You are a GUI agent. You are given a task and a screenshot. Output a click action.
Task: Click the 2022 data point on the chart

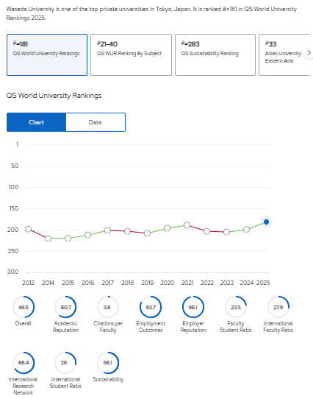206,231
